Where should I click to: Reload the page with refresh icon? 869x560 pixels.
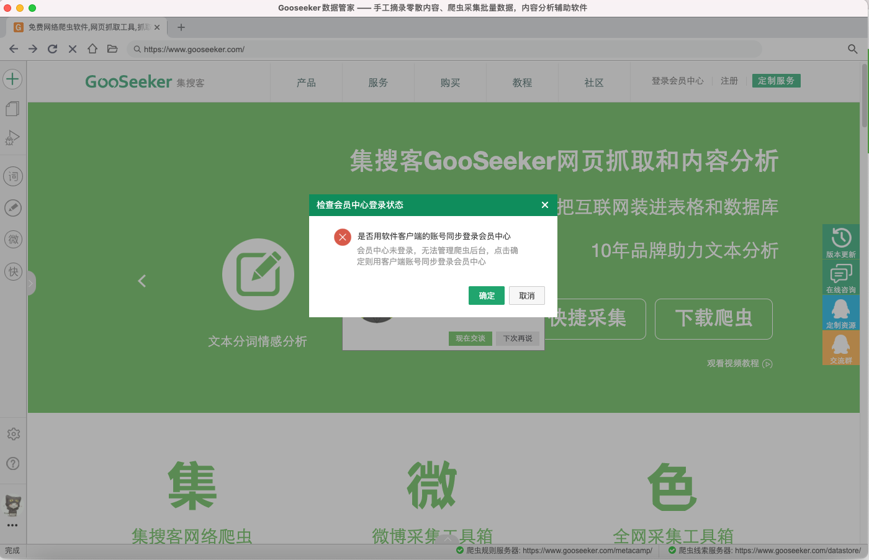tap(53, 49)
